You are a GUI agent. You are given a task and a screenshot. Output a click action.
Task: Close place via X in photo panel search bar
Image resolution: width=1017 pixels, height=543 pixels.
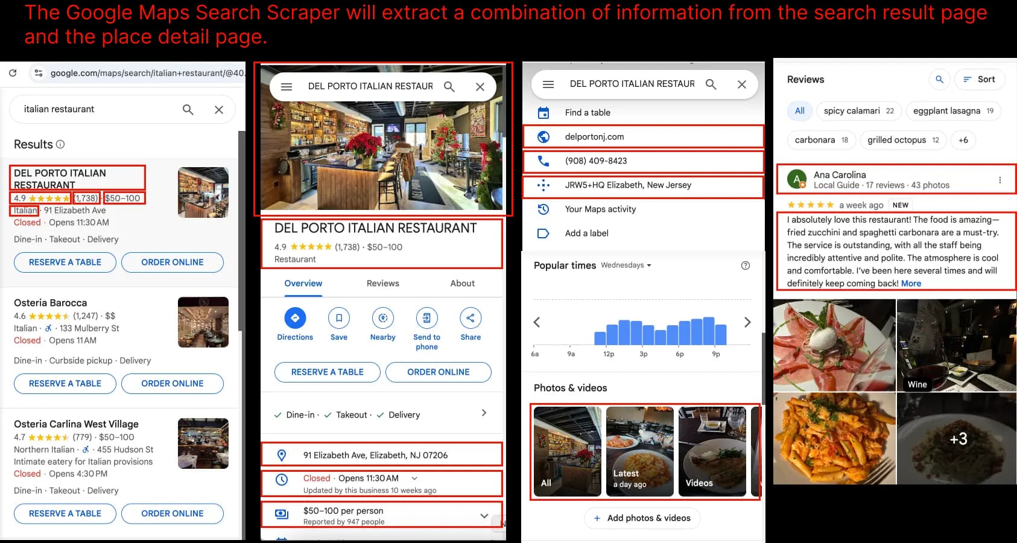pos(480,87)
